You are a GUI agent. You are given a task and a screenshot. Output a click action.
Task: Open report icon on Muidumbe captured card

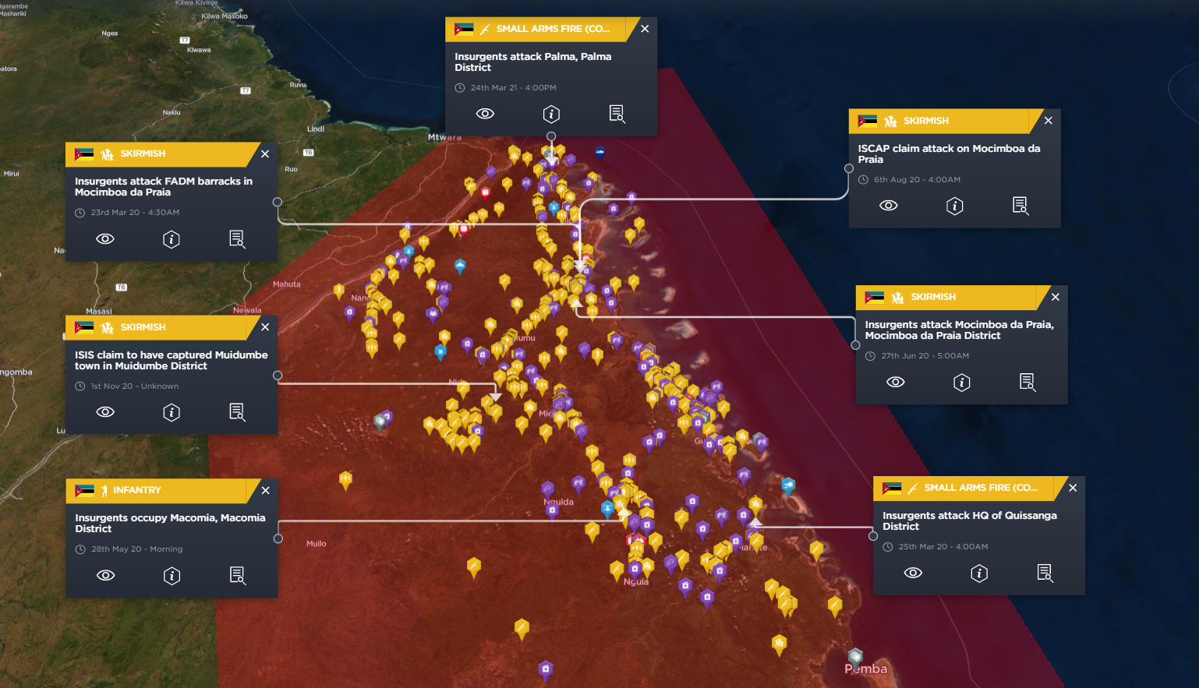tap(237, 412)
